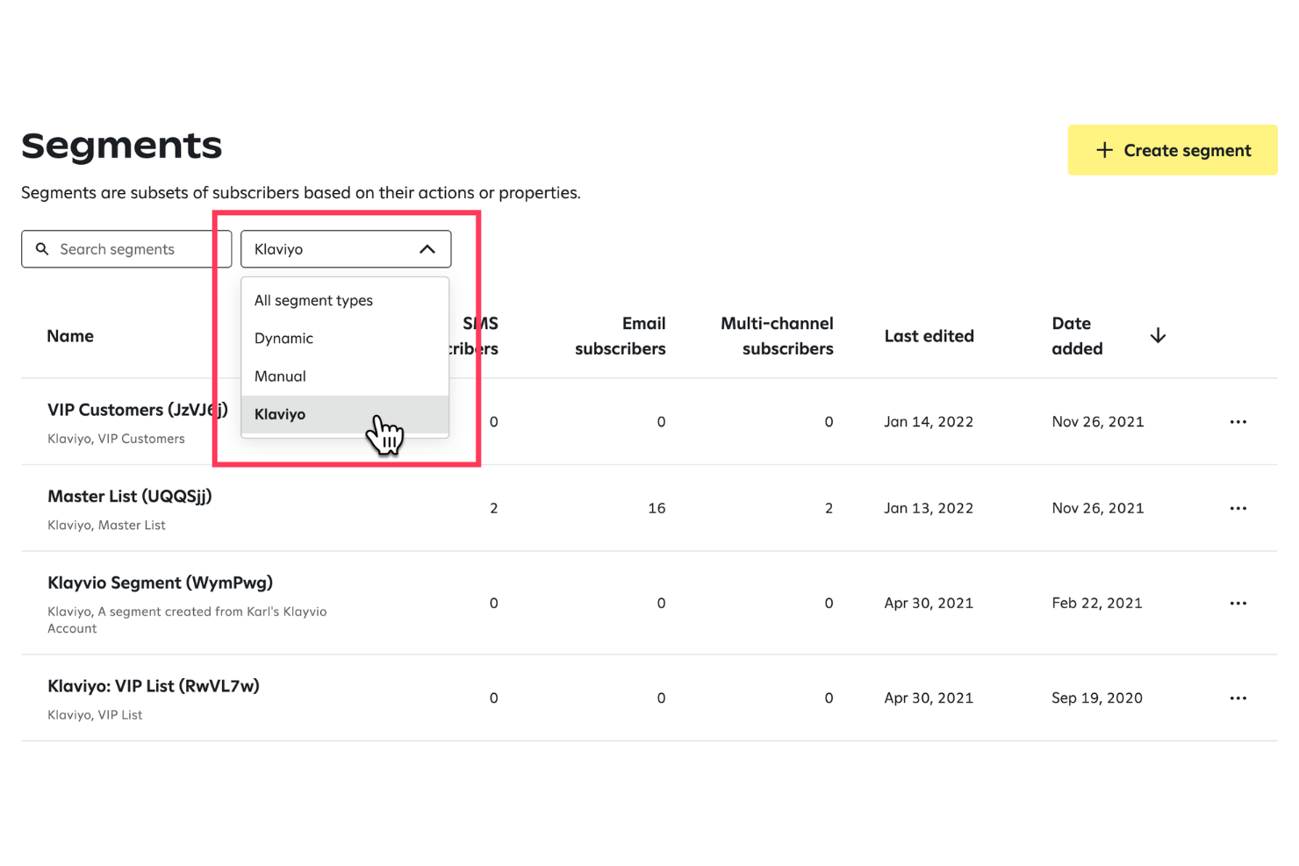Screen dimensions: 1299x866
Task: Open the ellipsis menu for VIP Customers
Action: (x=1238, y=421)
